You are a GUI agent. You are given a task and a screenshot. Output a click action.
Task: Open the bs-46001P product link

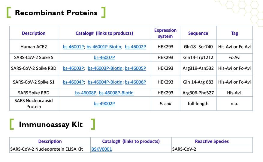coord(73,47)
